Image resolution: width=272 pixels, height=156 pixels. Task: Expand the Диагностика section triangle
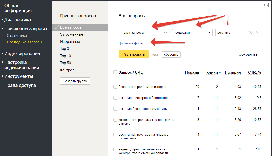pos(3,19)
